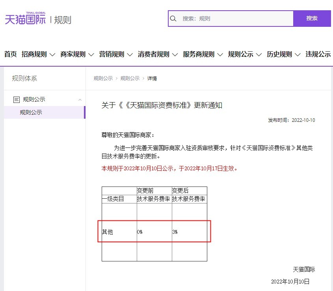Click the red effective-date notice text
Image resolution: width=333 pixels, height=291 pixels.
coord(169,168)
